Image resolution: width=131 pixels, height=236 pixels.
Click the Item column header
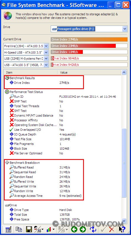click(x=31, y=72)
